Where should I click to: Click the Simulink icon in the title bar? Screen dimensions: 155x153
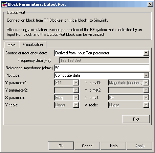[x=5, y=4]
